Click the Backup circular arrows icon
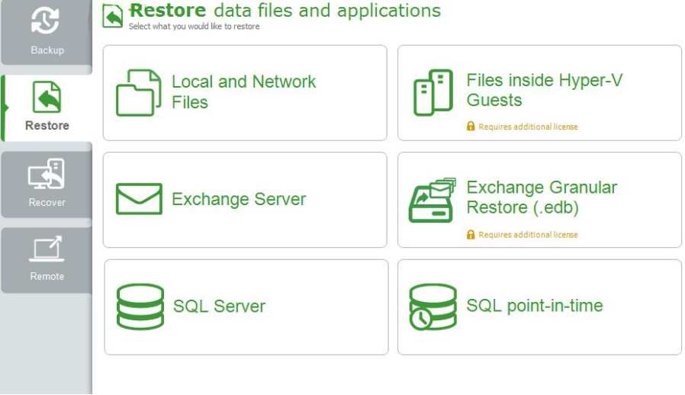This screenshot has width=685, height=395. coord(46,20)
